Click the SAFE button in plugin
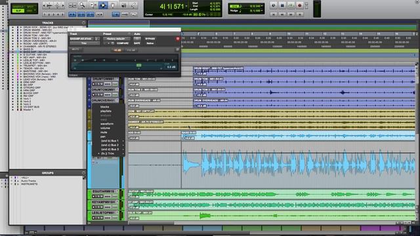420x236 pixels. pos(137,43)
